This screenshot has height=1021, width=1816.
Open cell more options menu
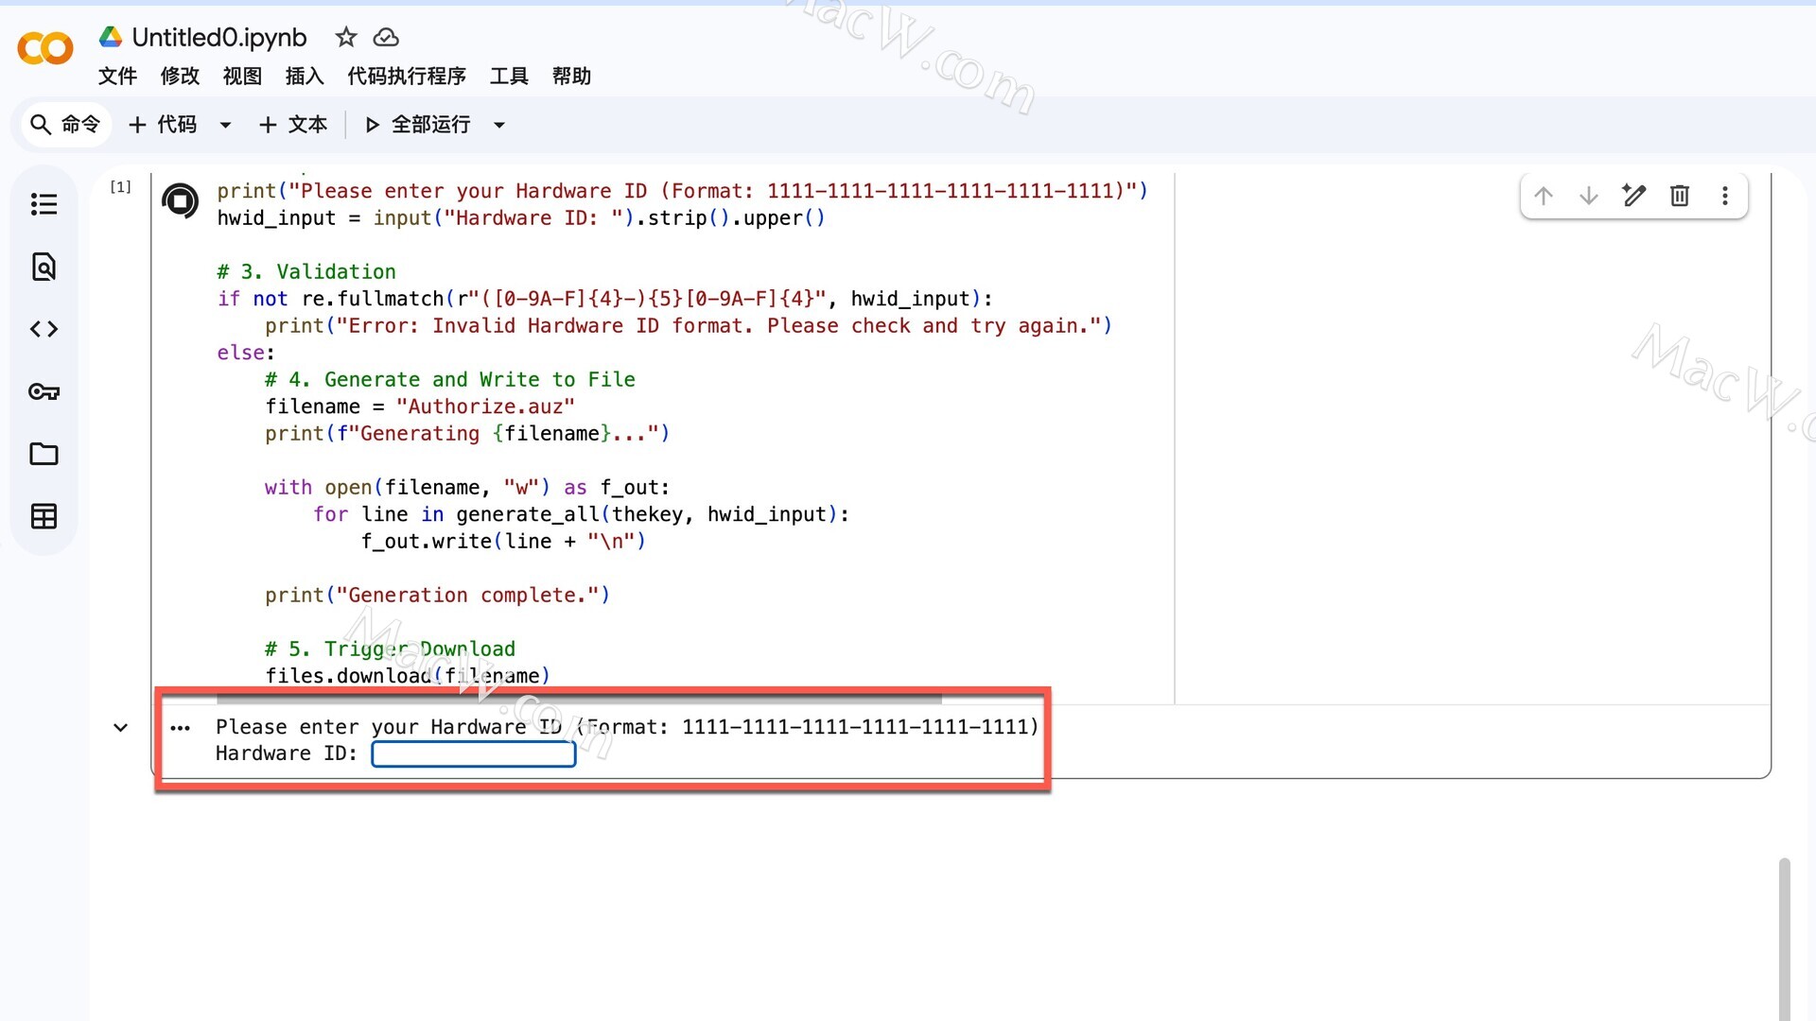[1724, 196]
